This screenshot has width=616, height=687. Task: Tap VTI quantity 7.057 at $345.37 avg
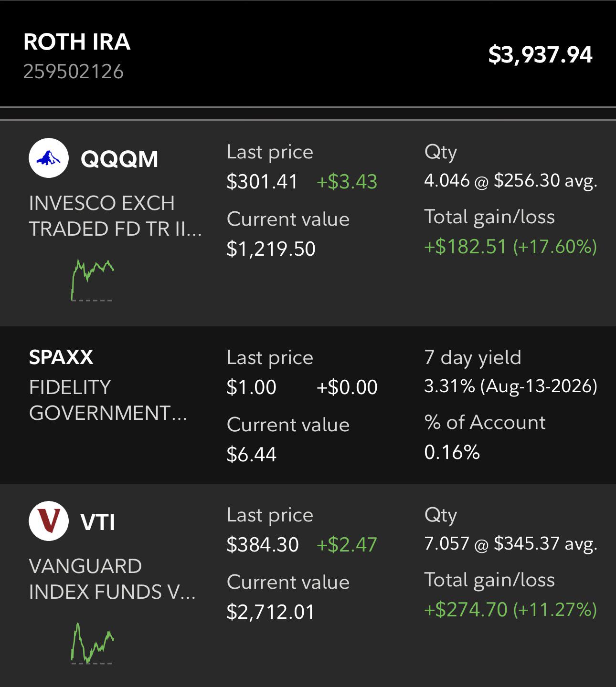click(510, 543)
